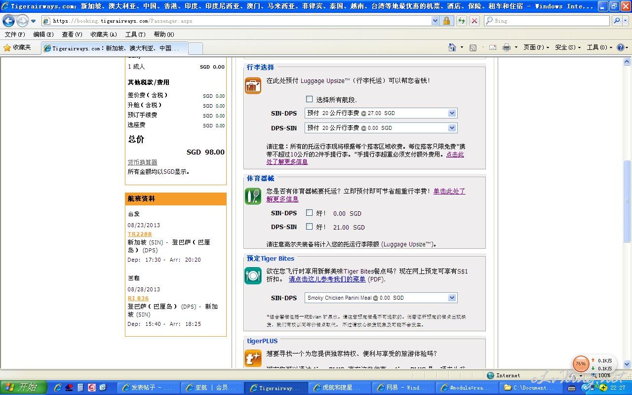The height and width of the screenshot is (395, 632).
Task: Go back with the browser Back arrow
Action: click(x=8, y=21)
